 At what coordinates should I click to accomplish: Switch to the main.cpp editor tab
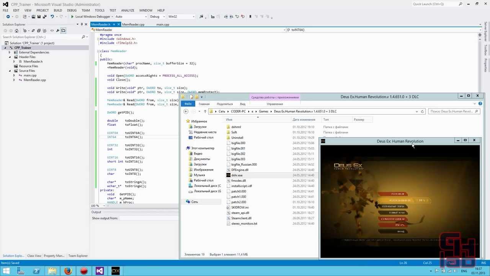tap(163, 25)
